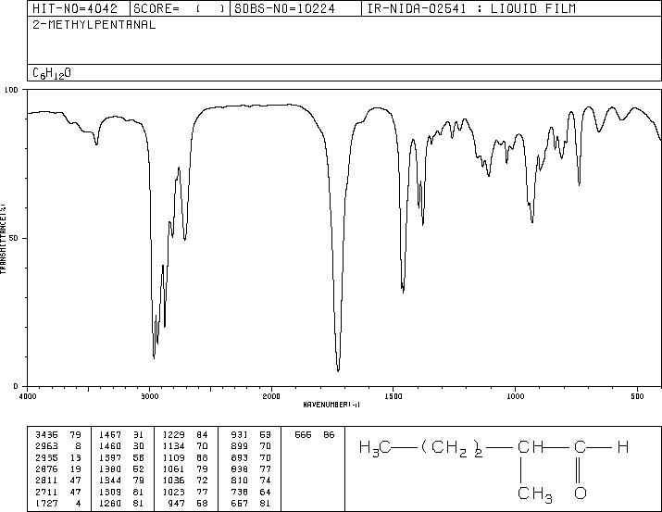Select the 2876 peak table entry
The height and width of the screenshot is (512, 662).
pos(58,468)
